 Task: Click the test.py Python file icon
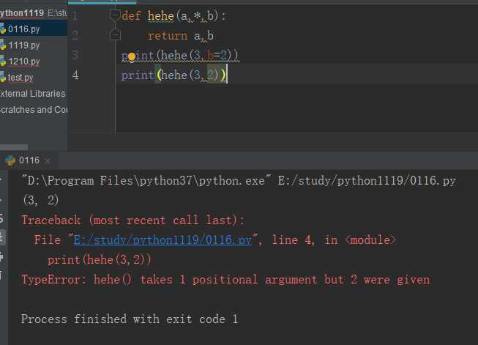coord(3,78)
